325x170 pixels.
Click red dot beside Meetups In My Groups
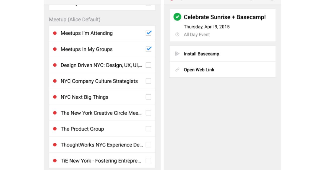click(55, 49)
